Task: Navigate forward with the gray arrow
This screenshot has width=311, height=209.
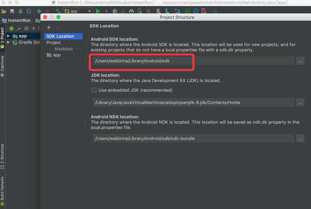Action: click(47, 11)
